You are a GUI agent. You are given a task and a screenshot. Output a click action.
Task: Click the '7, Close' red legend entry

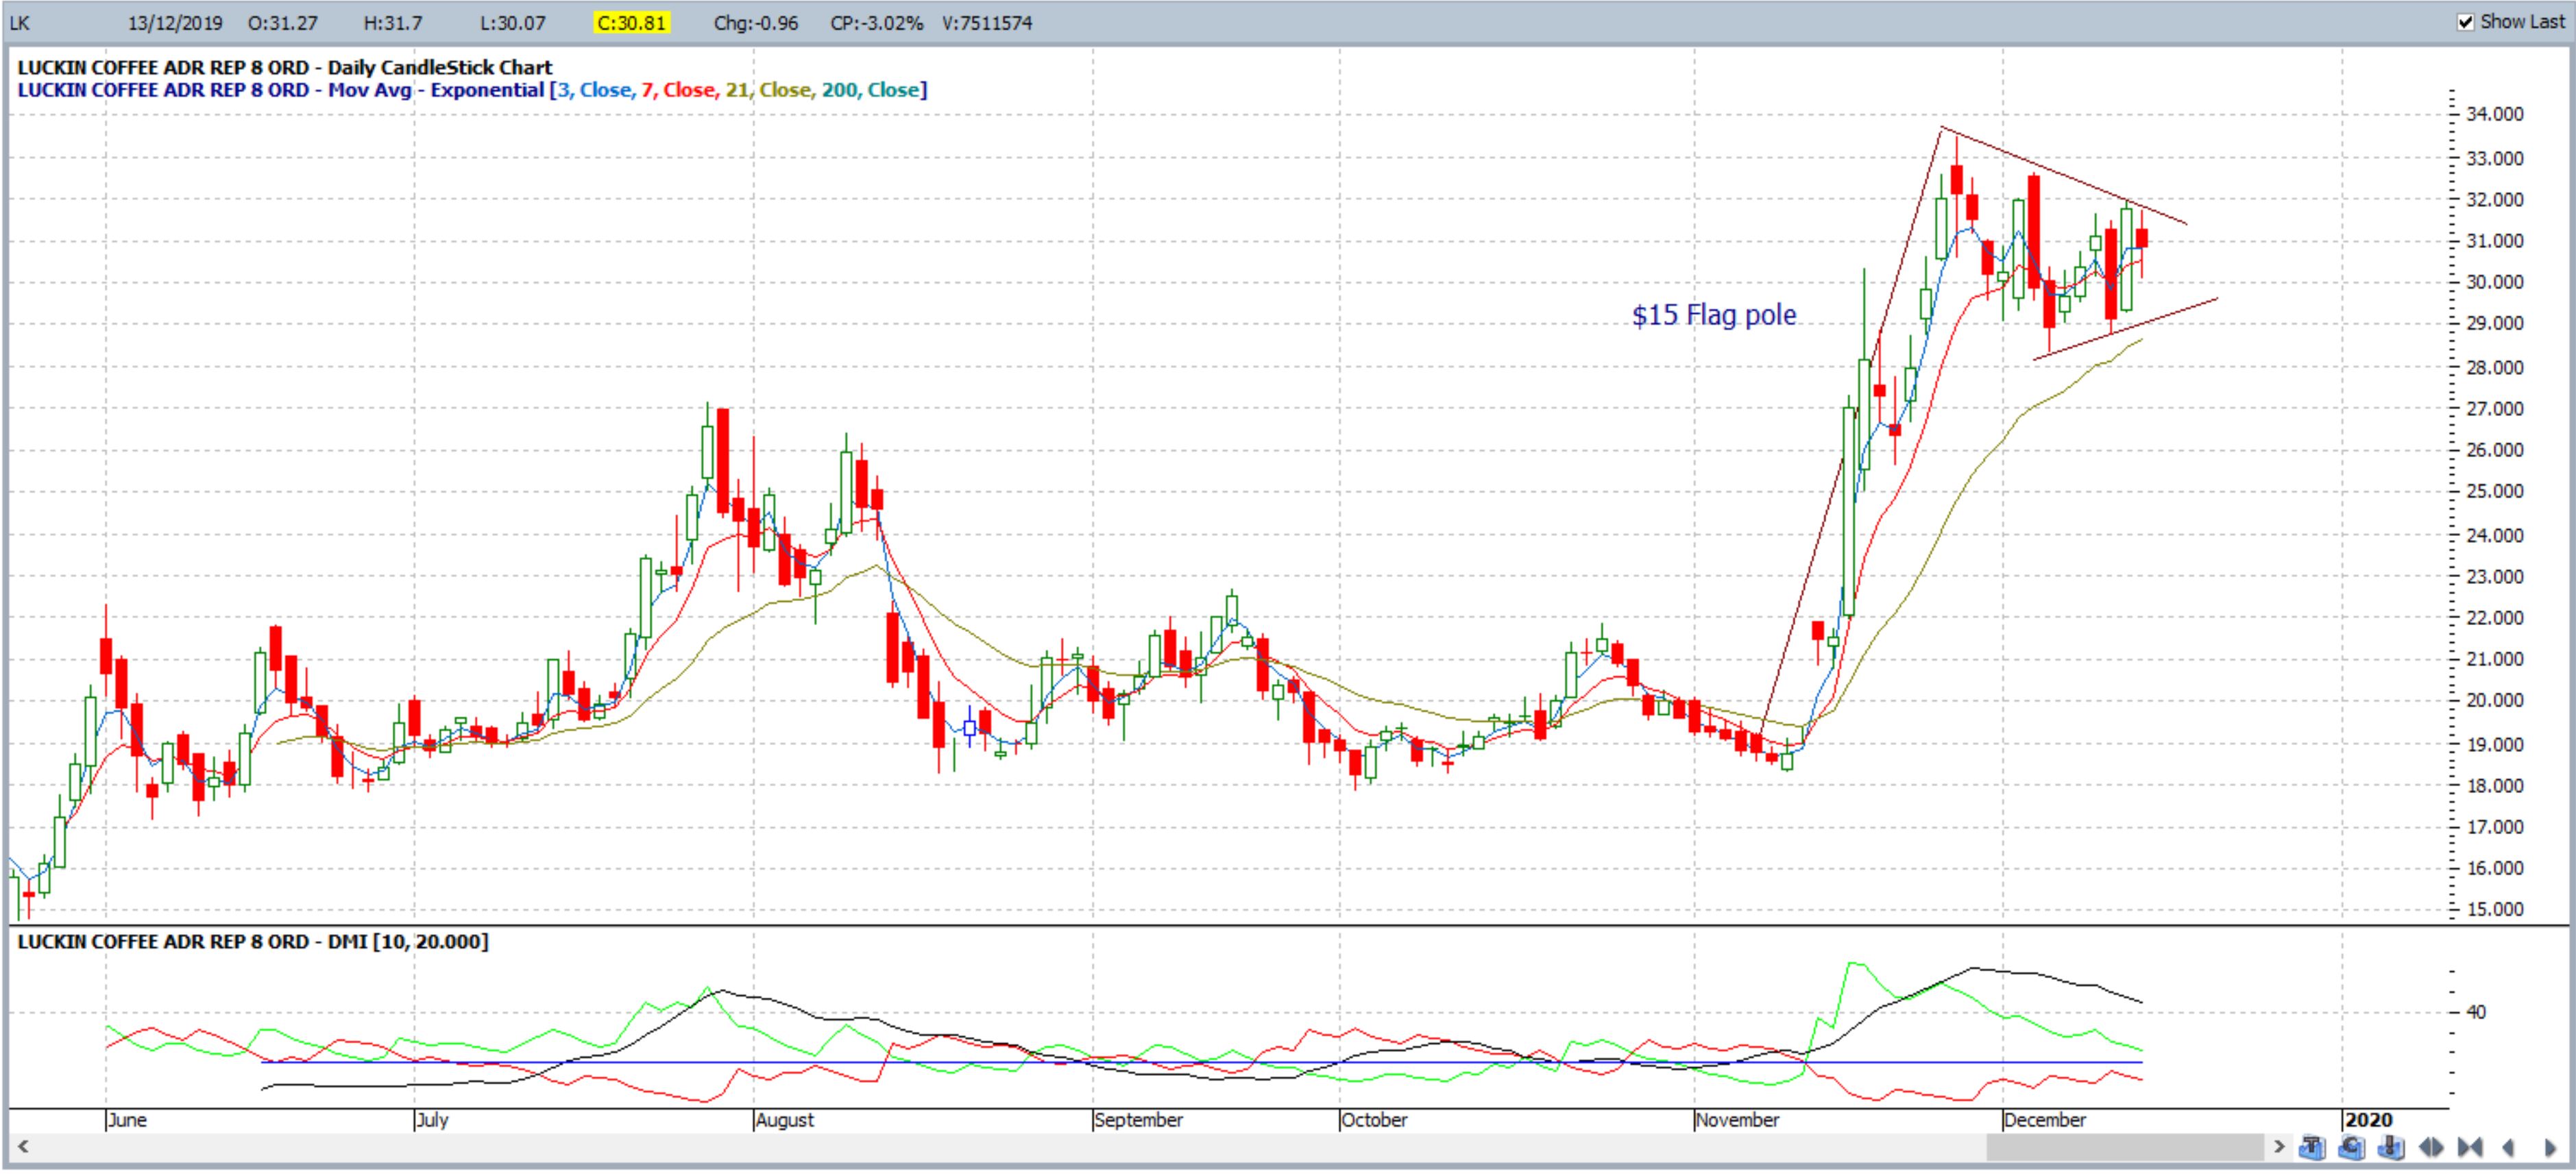tap(679, 90)
